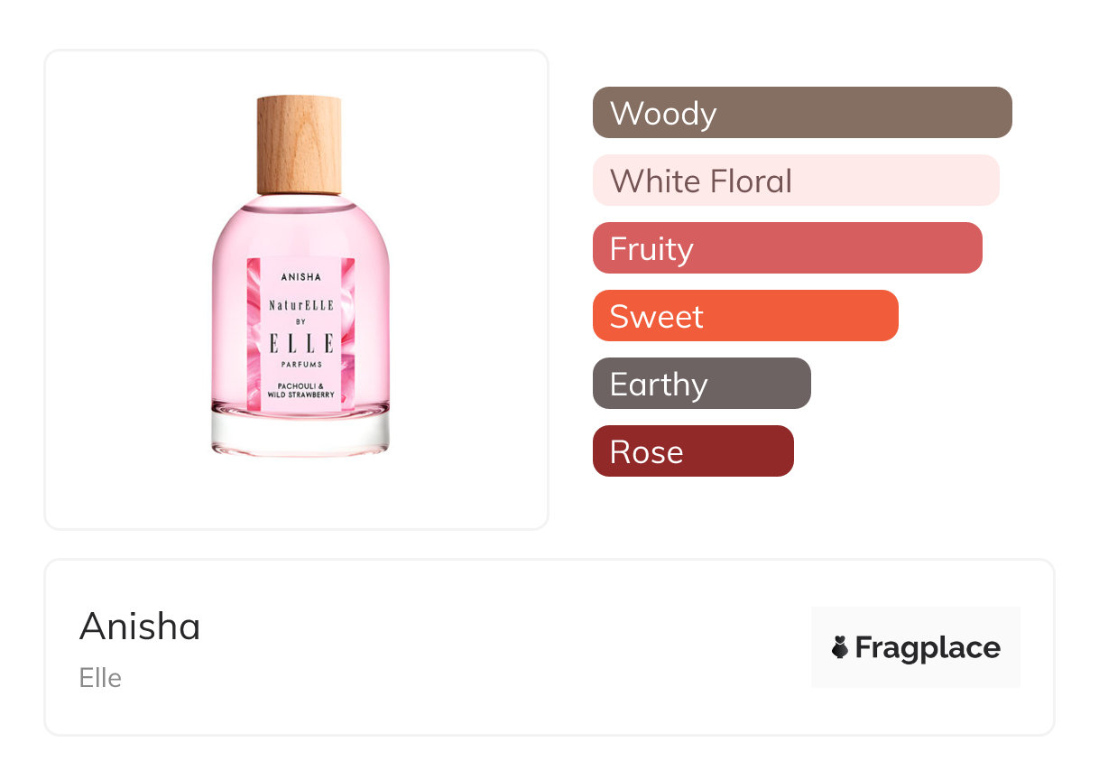
Task: Click the NaturELLE text on the label
Action: 301,306
